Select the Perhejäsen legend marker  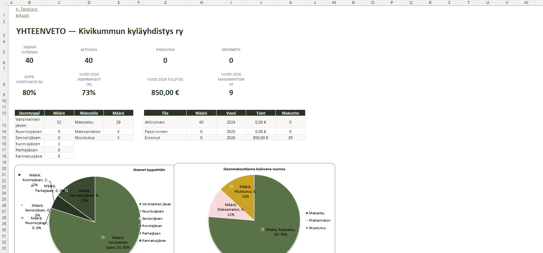140,233
